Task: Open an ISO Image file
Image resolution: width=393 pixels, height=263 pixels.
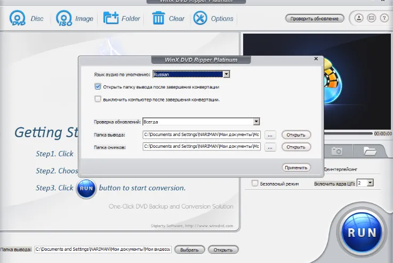Action: (x=63, y=18)
